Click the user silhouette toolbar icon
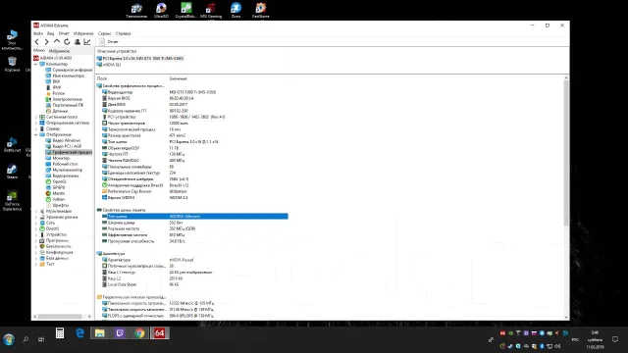Image resolution: width=628 pixels, height=353 pixels. point(78,41)
